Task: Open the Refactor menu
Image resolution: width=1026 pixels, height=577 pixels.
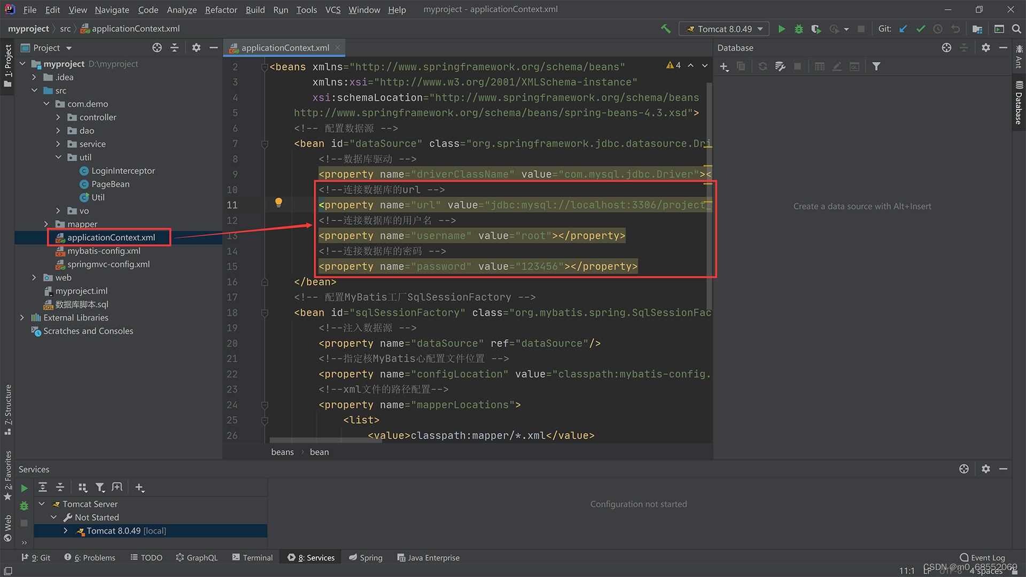Action: [221, 10]
